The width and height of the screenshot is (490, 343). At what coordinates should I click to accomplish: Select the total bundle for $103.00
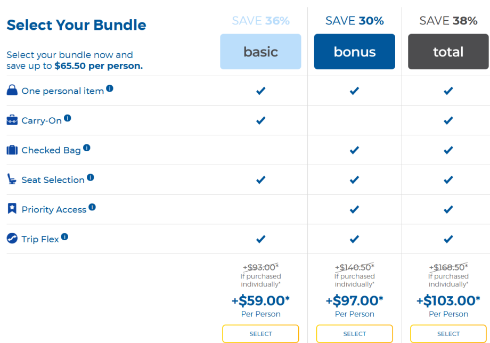pos(448,334)
